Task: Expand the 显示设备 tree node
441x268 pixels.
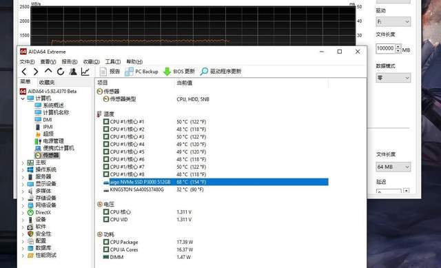Action: (x=23, y=184)
